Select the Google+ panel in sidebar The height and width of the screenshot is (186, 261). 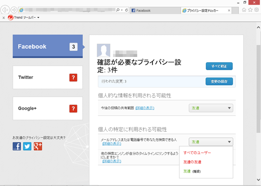pos(48,108)
